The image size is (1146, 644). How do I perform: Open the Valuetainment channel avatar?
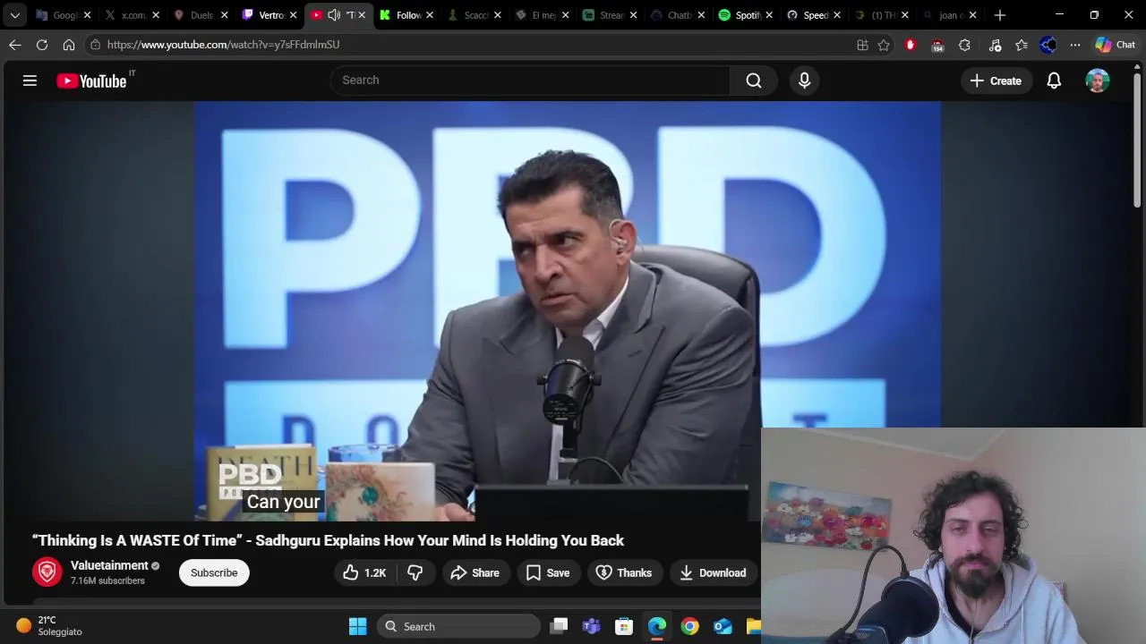coord(47,572)
